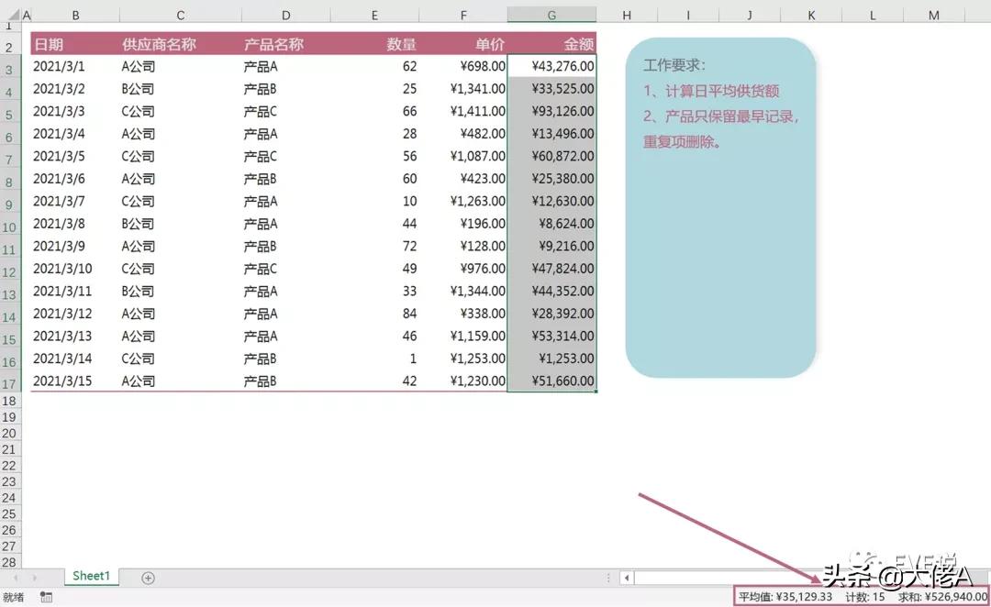Viewport: 991px width, 607px height.
Task: Select column E header
Action: pyautogui.click(x=374, y=15)
